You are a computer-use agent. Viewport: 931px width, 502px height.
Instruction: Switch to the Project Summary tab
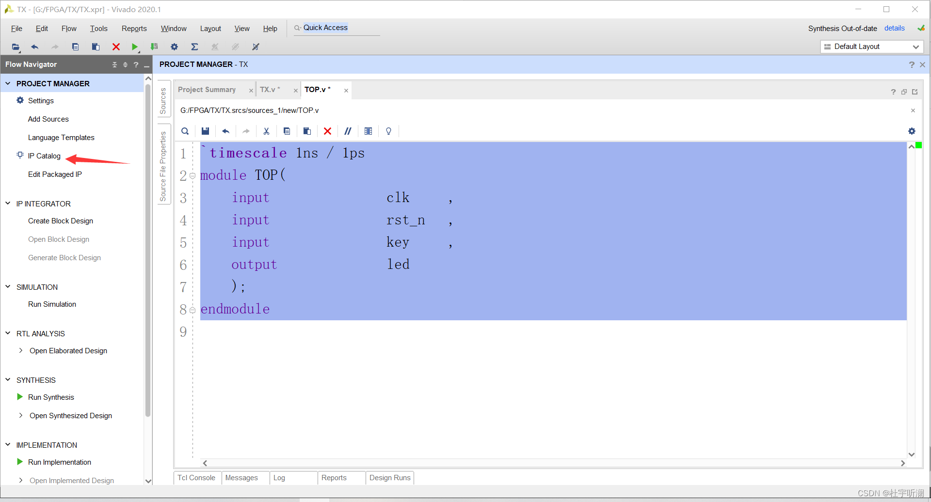tap(207, 90)
